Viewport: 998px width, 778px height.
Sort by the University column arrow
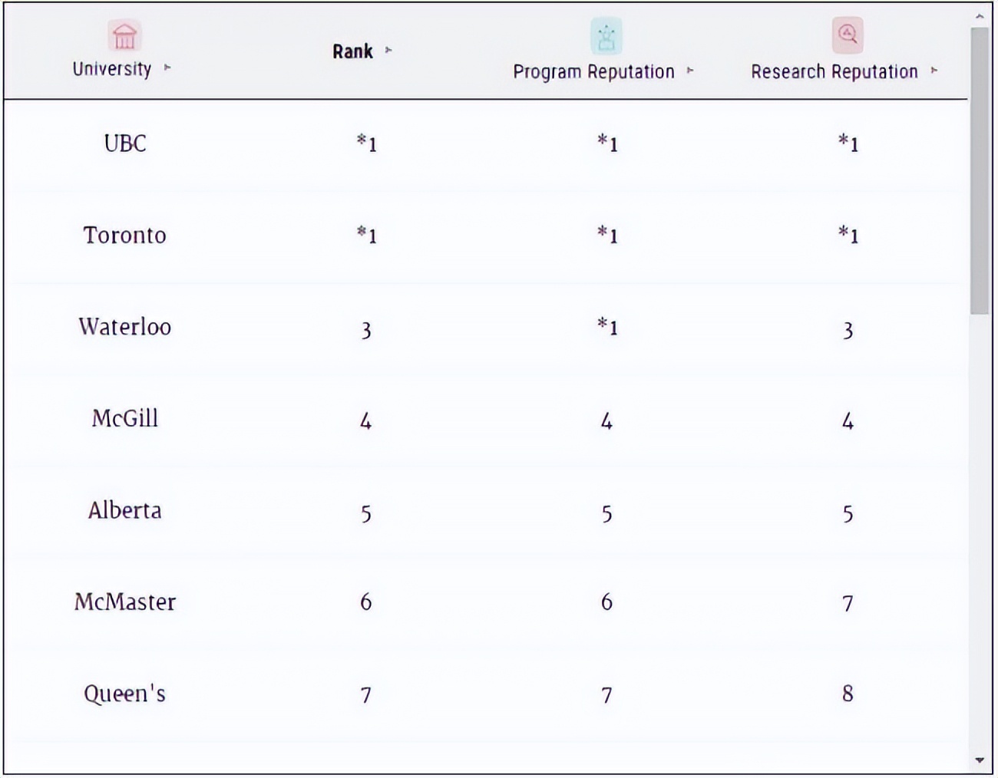pyautogui.click(x=167, y=68)
